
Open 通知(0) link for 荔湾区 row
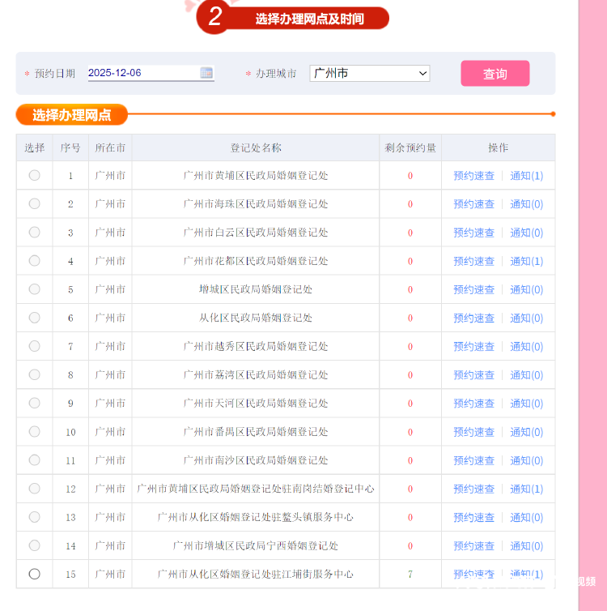(526, 375)
